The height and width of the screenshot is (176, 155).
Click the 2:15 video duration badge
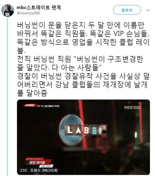[x=24, y=170]
